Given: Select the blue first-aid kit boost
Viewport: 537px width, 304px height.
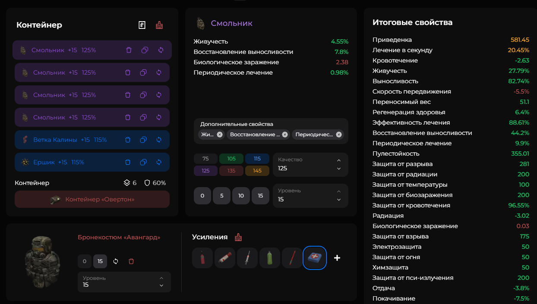Looking at the screenshot, I should tap(315, 258).
